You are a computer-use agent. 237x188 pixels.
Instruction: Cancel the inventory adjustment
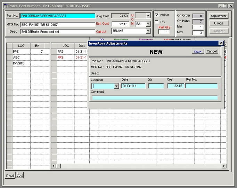[212, 52]
